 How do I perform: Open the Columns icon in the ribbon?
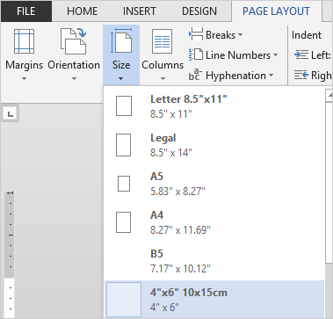[162, 41]
